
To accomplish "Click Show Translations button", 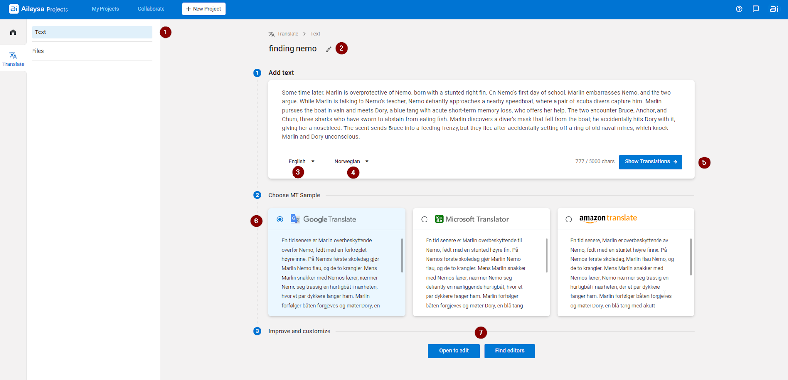I will 650,162.
